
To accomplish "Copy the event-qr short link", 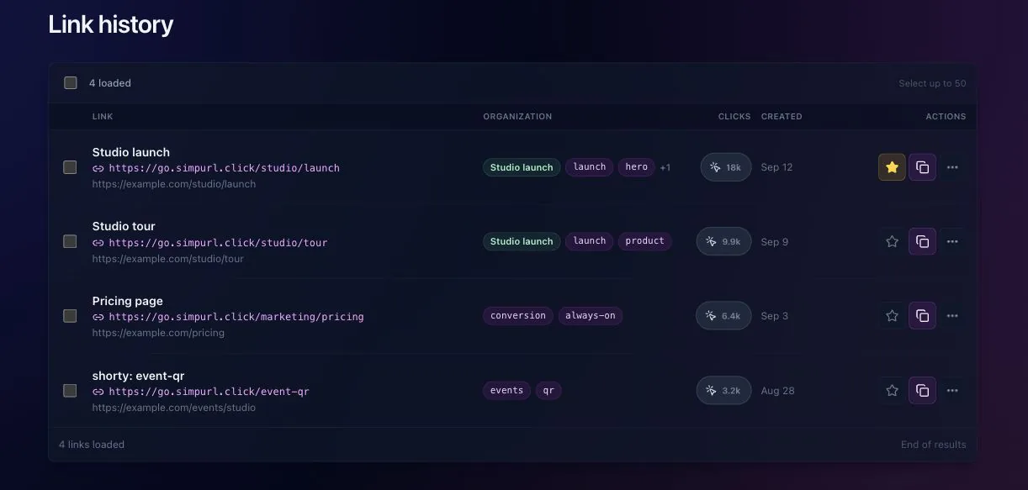I will (x=922, y=391).
